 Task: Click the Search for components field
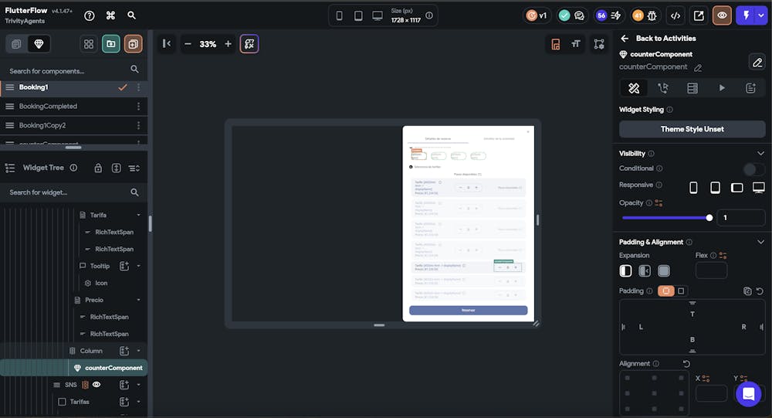click(x=74, y=70)
